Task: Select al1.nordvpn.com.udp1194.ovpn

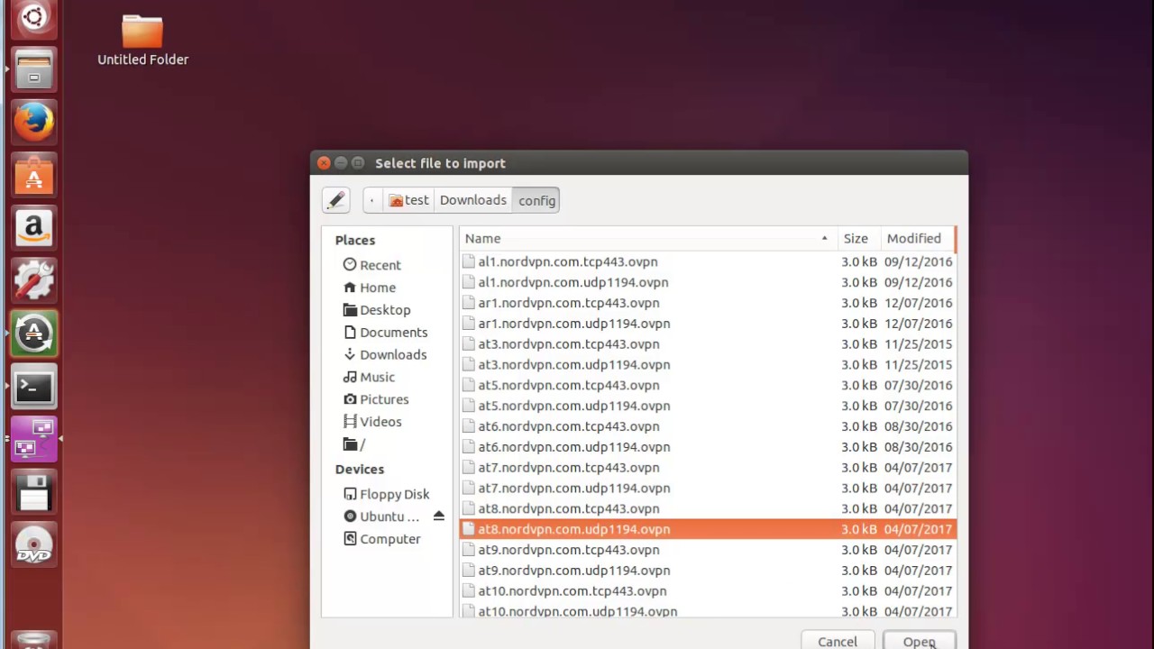Action: (x=707, y=282)
